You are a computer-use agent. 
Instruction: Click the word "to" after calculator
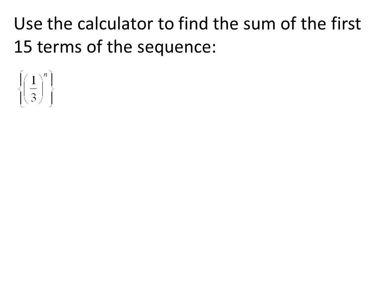(x=166, y=25)
